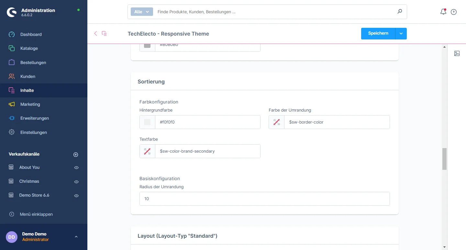Image resolution: width=466 pixels, height=250 pixels.
Task: Click the theme list icon beside back arrow
Action: click(104, 33)
